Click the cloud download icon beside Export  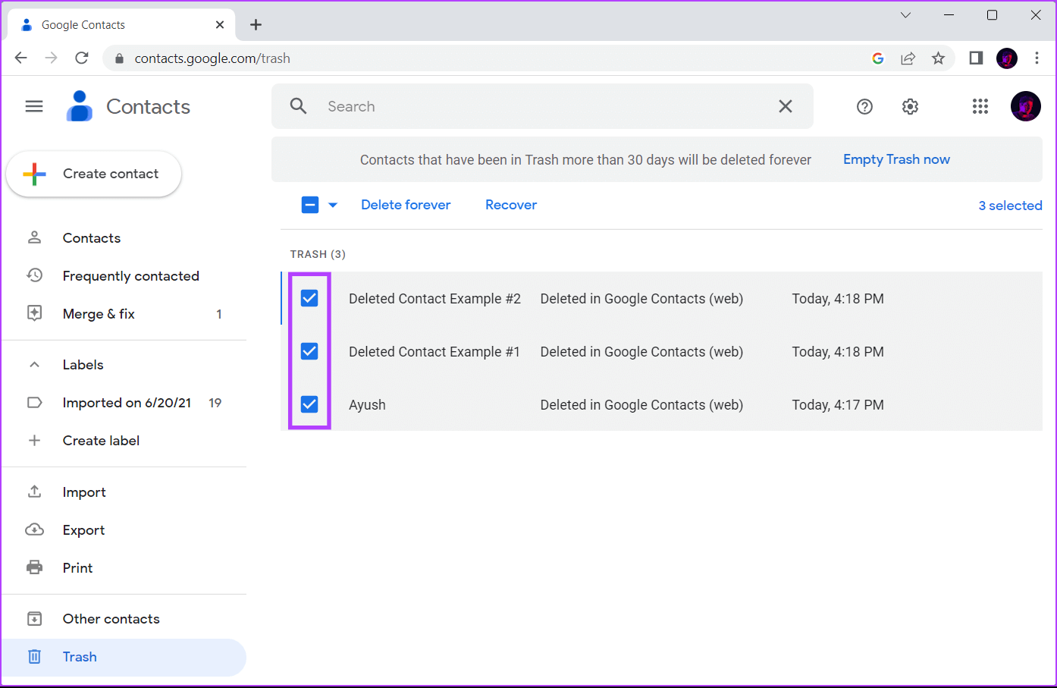pos(34,529)
